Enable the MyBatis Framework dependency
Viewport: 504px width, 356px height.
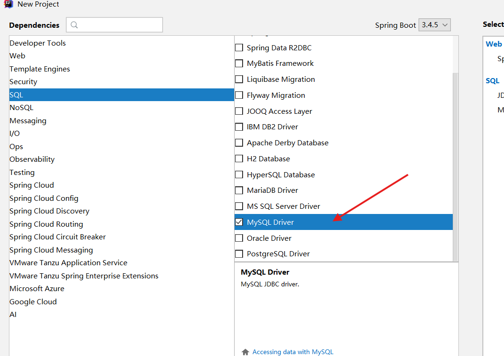coord(239,63)
